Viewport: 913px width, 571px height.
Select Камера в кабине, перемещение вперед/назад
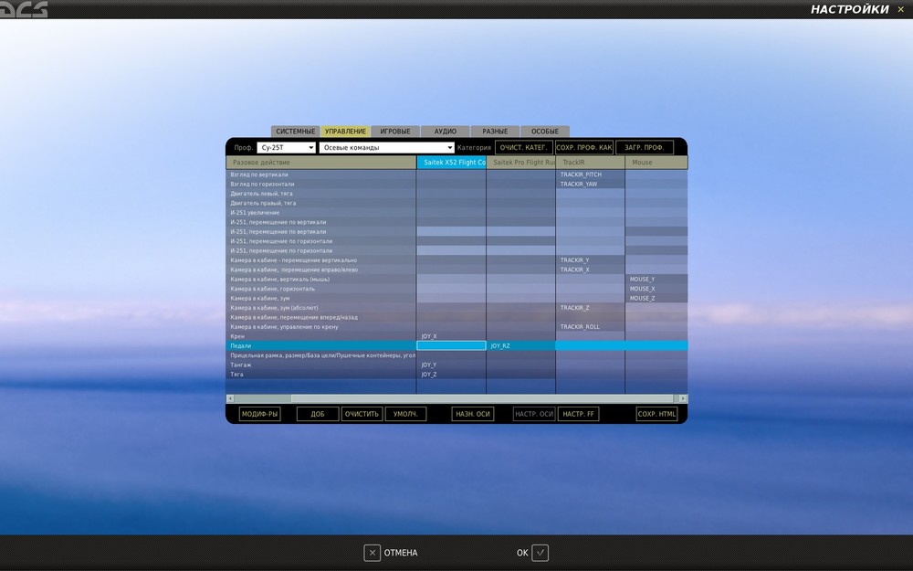(320, 317)
